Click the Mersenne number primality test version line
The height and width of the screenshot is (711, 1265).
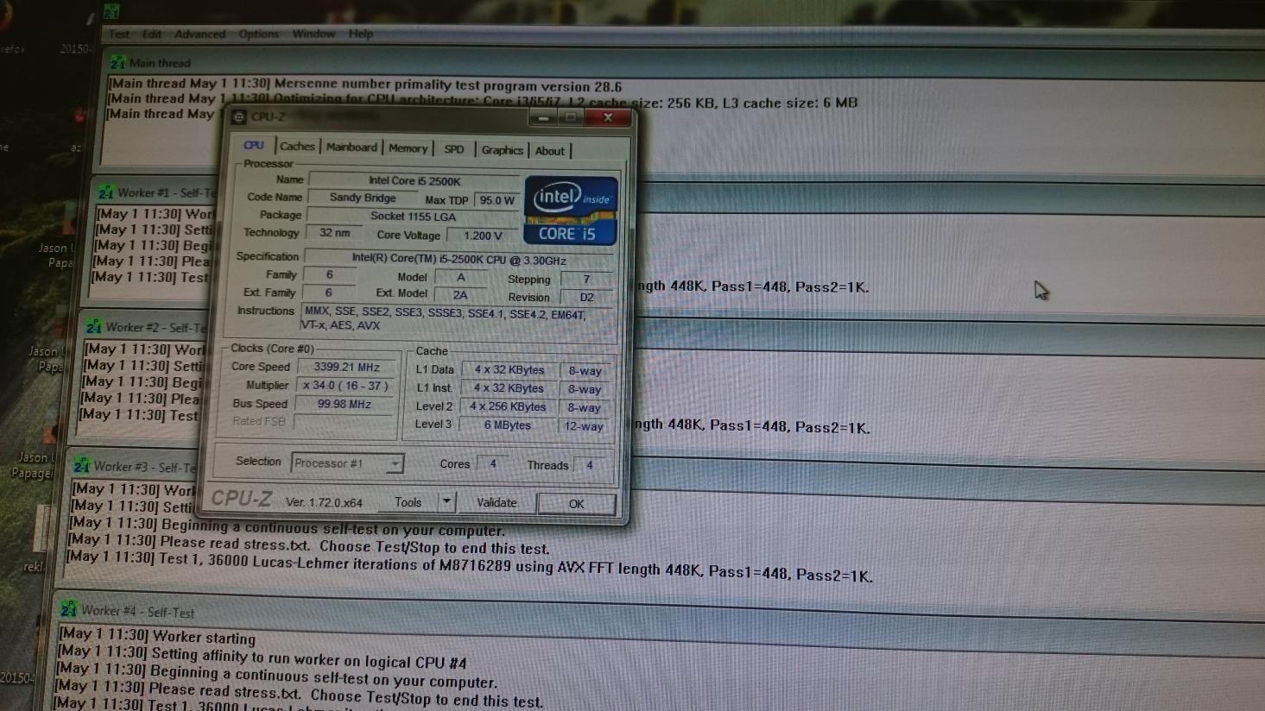pyautogui.click(x=365, y=85)
